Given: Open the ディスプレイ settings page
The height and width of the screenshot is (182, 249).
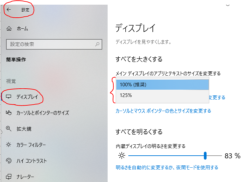Looking at the screenshot, I should point(29,97).
